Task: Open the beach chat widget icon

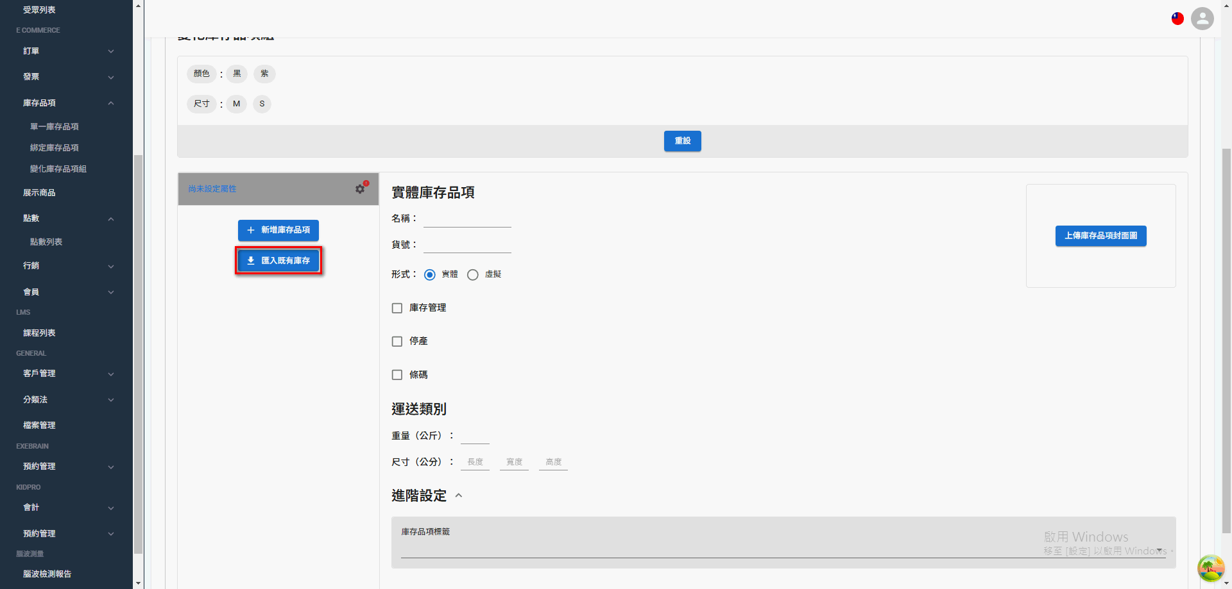Action: pyautogui.click(x=1211, y=568)
